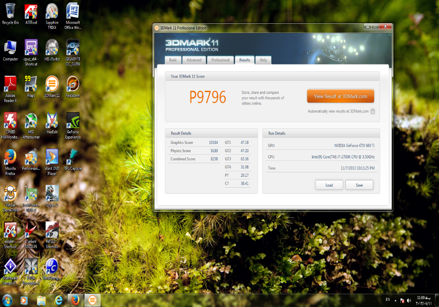The height and width of the screenshot is (307, 439).
Task: Open the 3DMark11 desktop shortcut
Action: click(52, 87)
